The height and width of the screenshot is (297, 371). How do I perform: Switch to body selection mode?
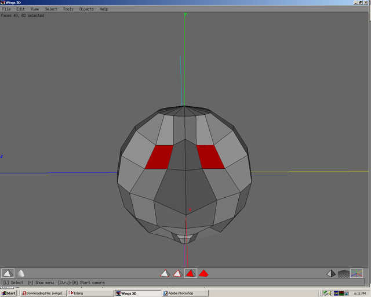click(x=203, y=273)
